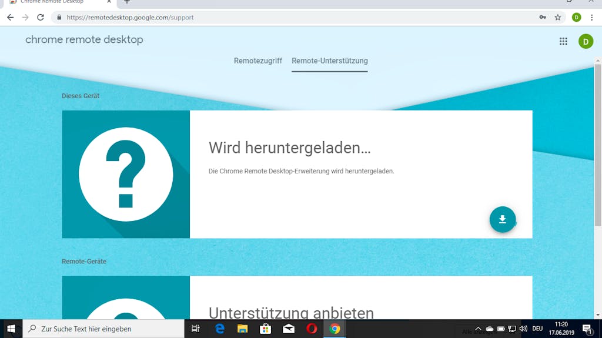The width and height of the screenshot is (602, 338).
Task: Change the DEU input language
Action: 537,329
